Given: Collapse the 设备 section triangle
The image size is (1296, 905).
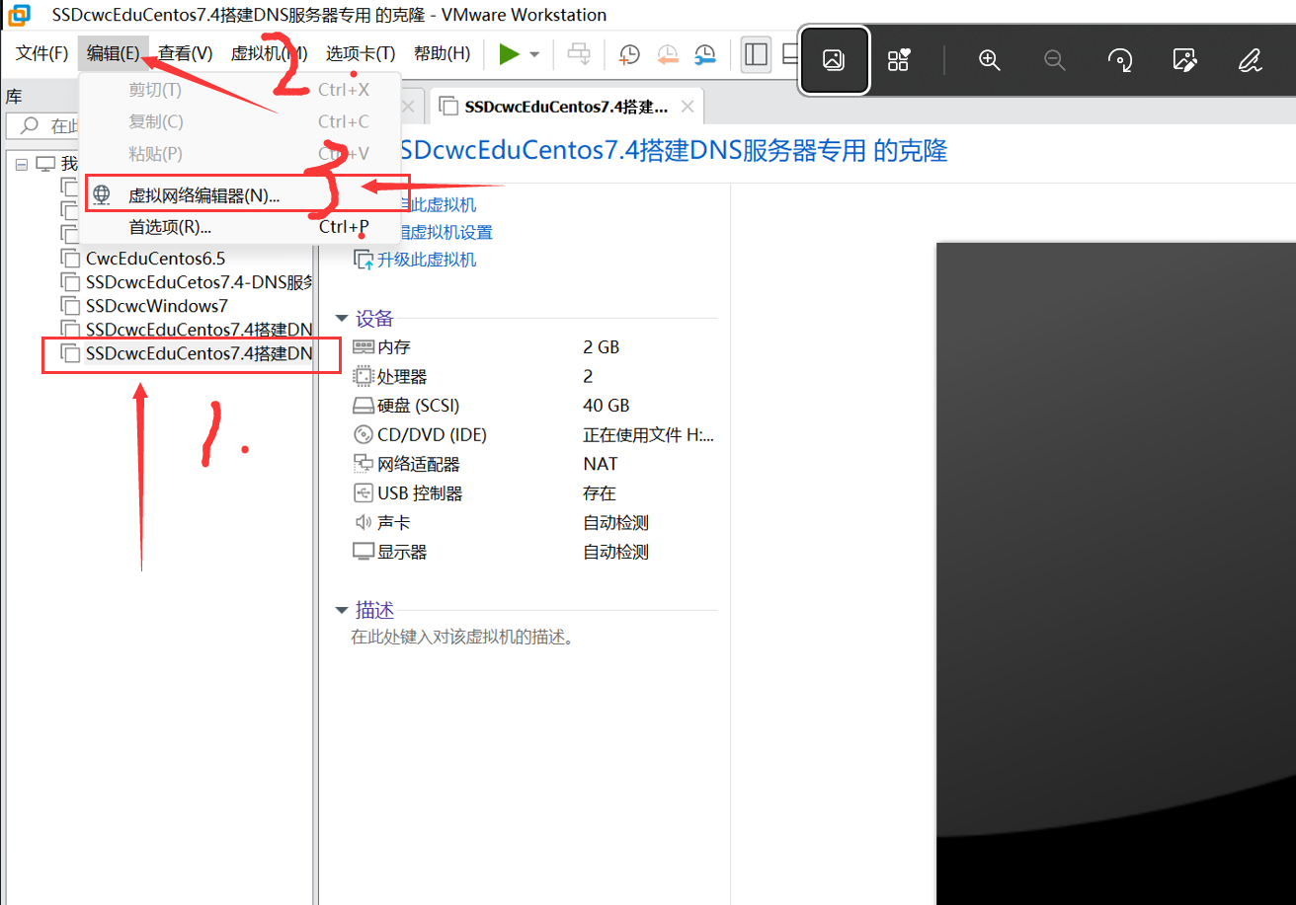Looking at the screenshot, I should (342, 318).
